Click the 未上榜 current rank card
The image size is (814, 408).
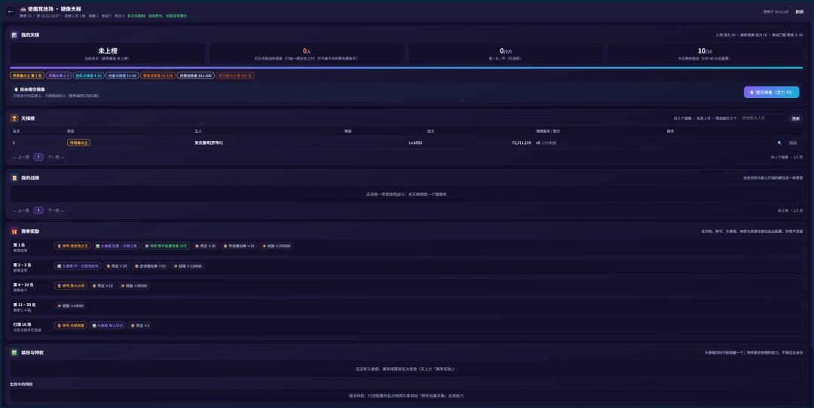108,54
